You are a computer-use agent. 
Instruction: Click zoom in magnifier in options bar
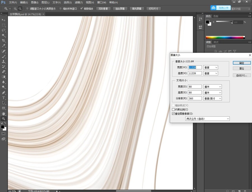click(x=15, y=9)
